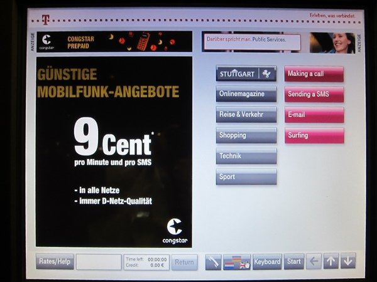Tap the Time left and Credit display
This screenshot has width=377, height=282.
146,263
